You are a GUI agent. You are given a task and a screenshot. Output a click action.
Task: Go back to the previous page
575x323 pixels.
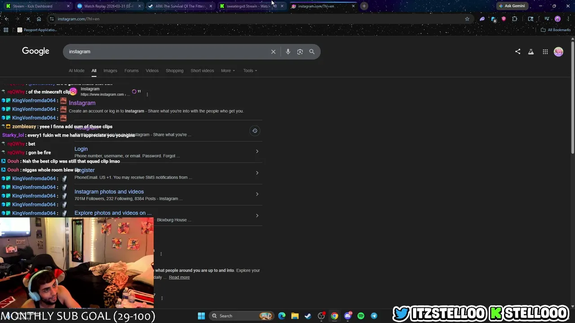coord(6,19)
